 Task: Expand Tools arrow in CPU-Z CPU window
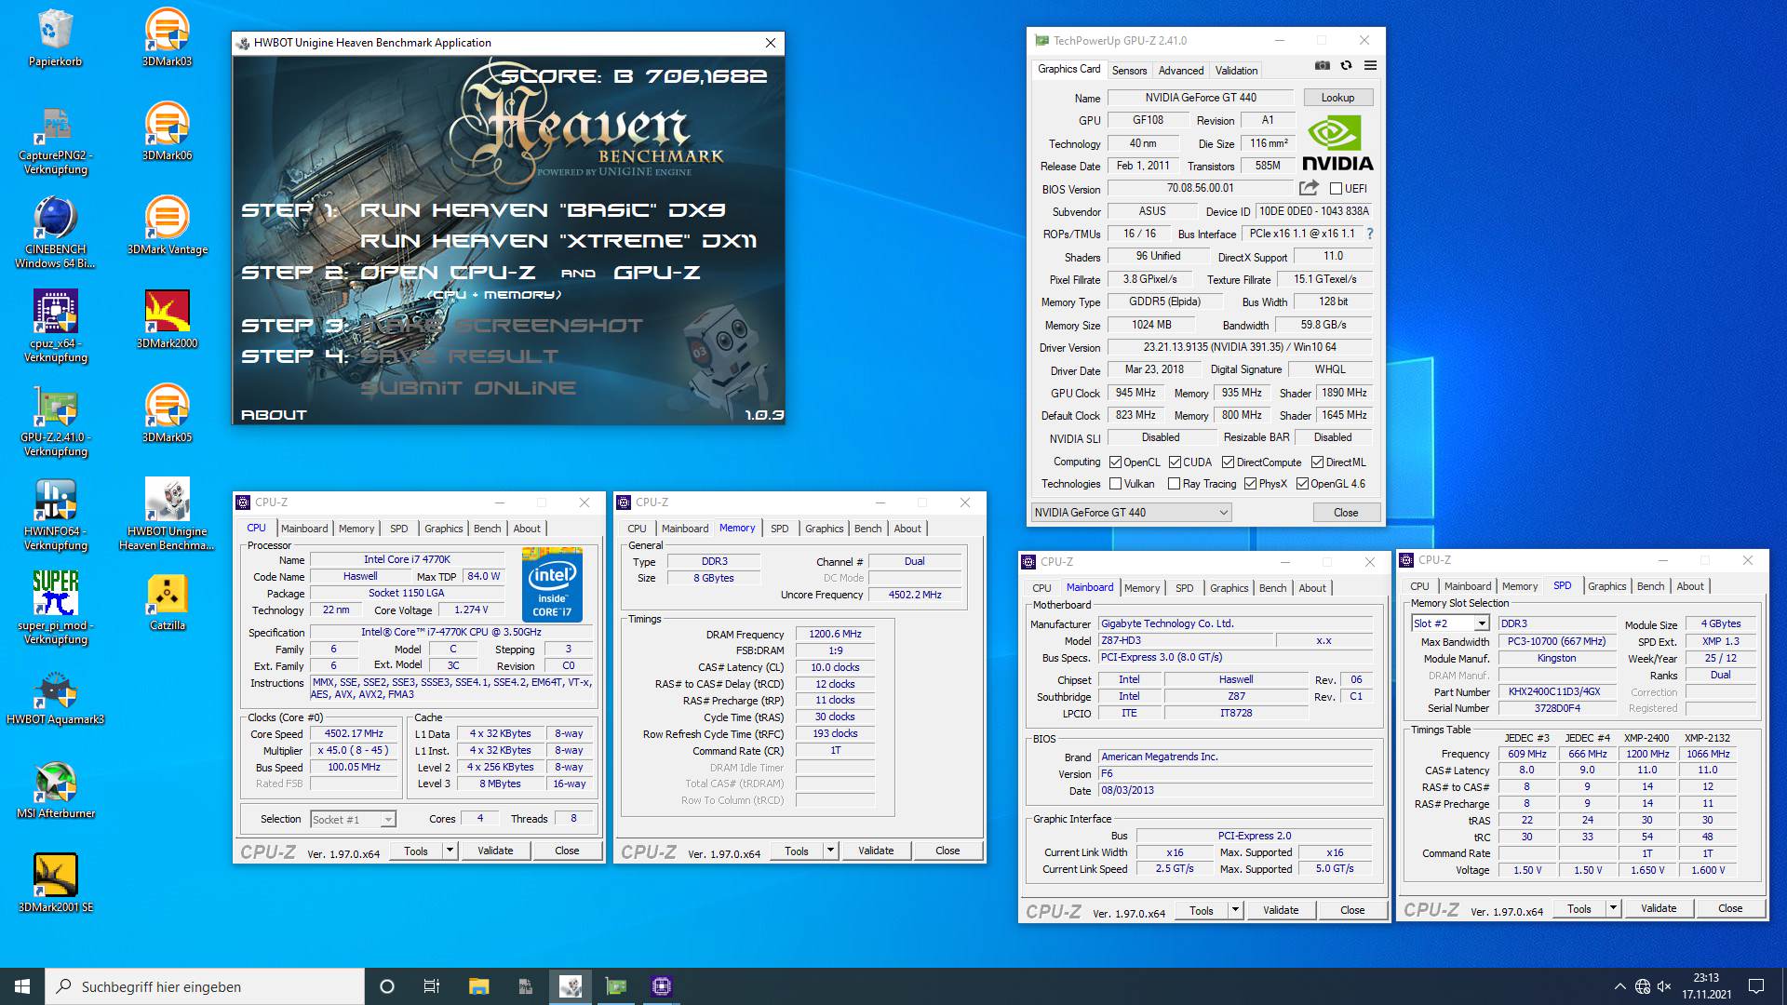[450, 851]
